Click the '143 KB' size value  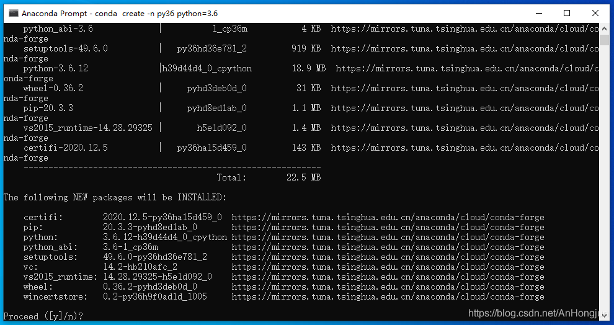(x=306, y=148)
